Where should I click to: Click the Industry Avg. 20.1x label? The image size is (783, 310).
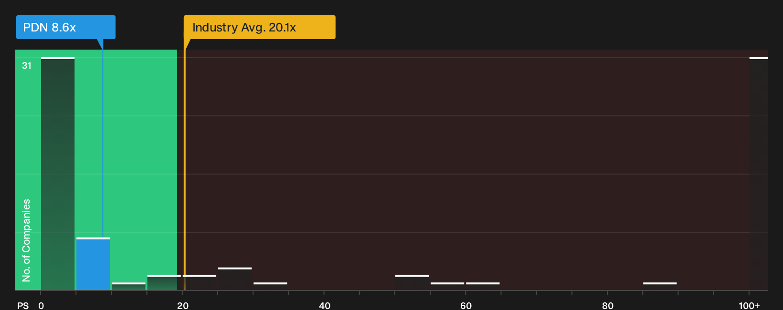click(259, 27)
